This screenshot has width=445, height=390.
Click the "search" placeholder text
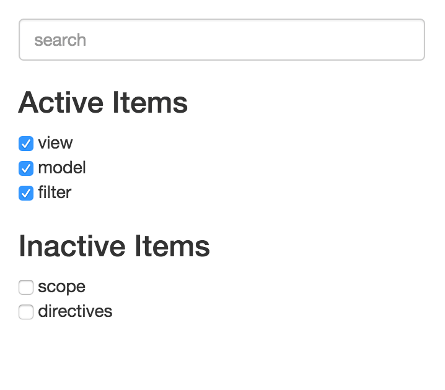[60, 40]
